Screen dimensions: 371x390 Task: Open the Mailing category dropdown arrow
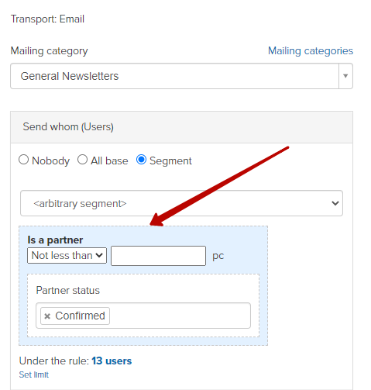pos(345,76)
